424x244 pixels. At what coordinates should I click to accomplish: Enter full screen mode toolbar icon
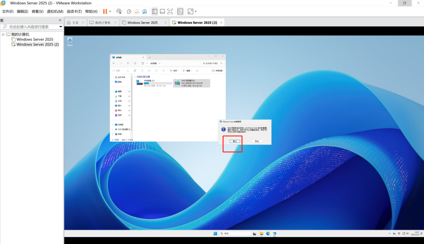170,12
